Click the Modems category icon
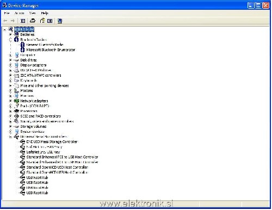 click(16, 90)
